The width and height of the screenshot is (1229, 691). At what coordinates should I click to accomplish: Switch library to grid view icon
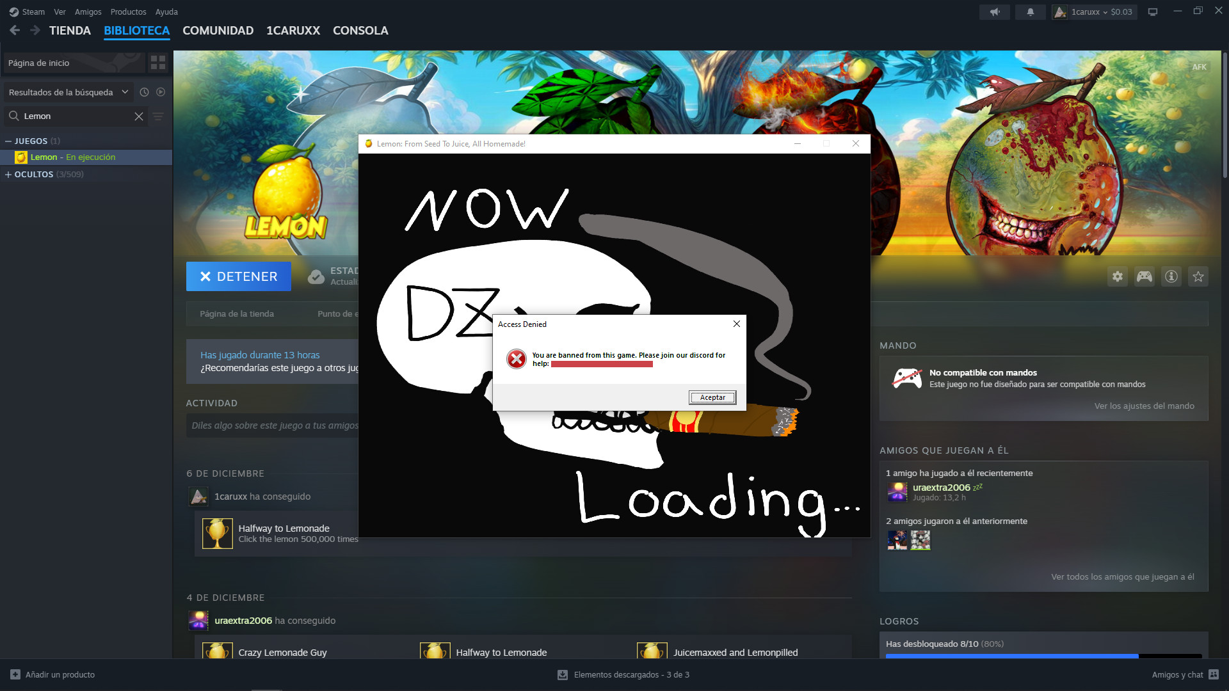(x=157, y=63)
